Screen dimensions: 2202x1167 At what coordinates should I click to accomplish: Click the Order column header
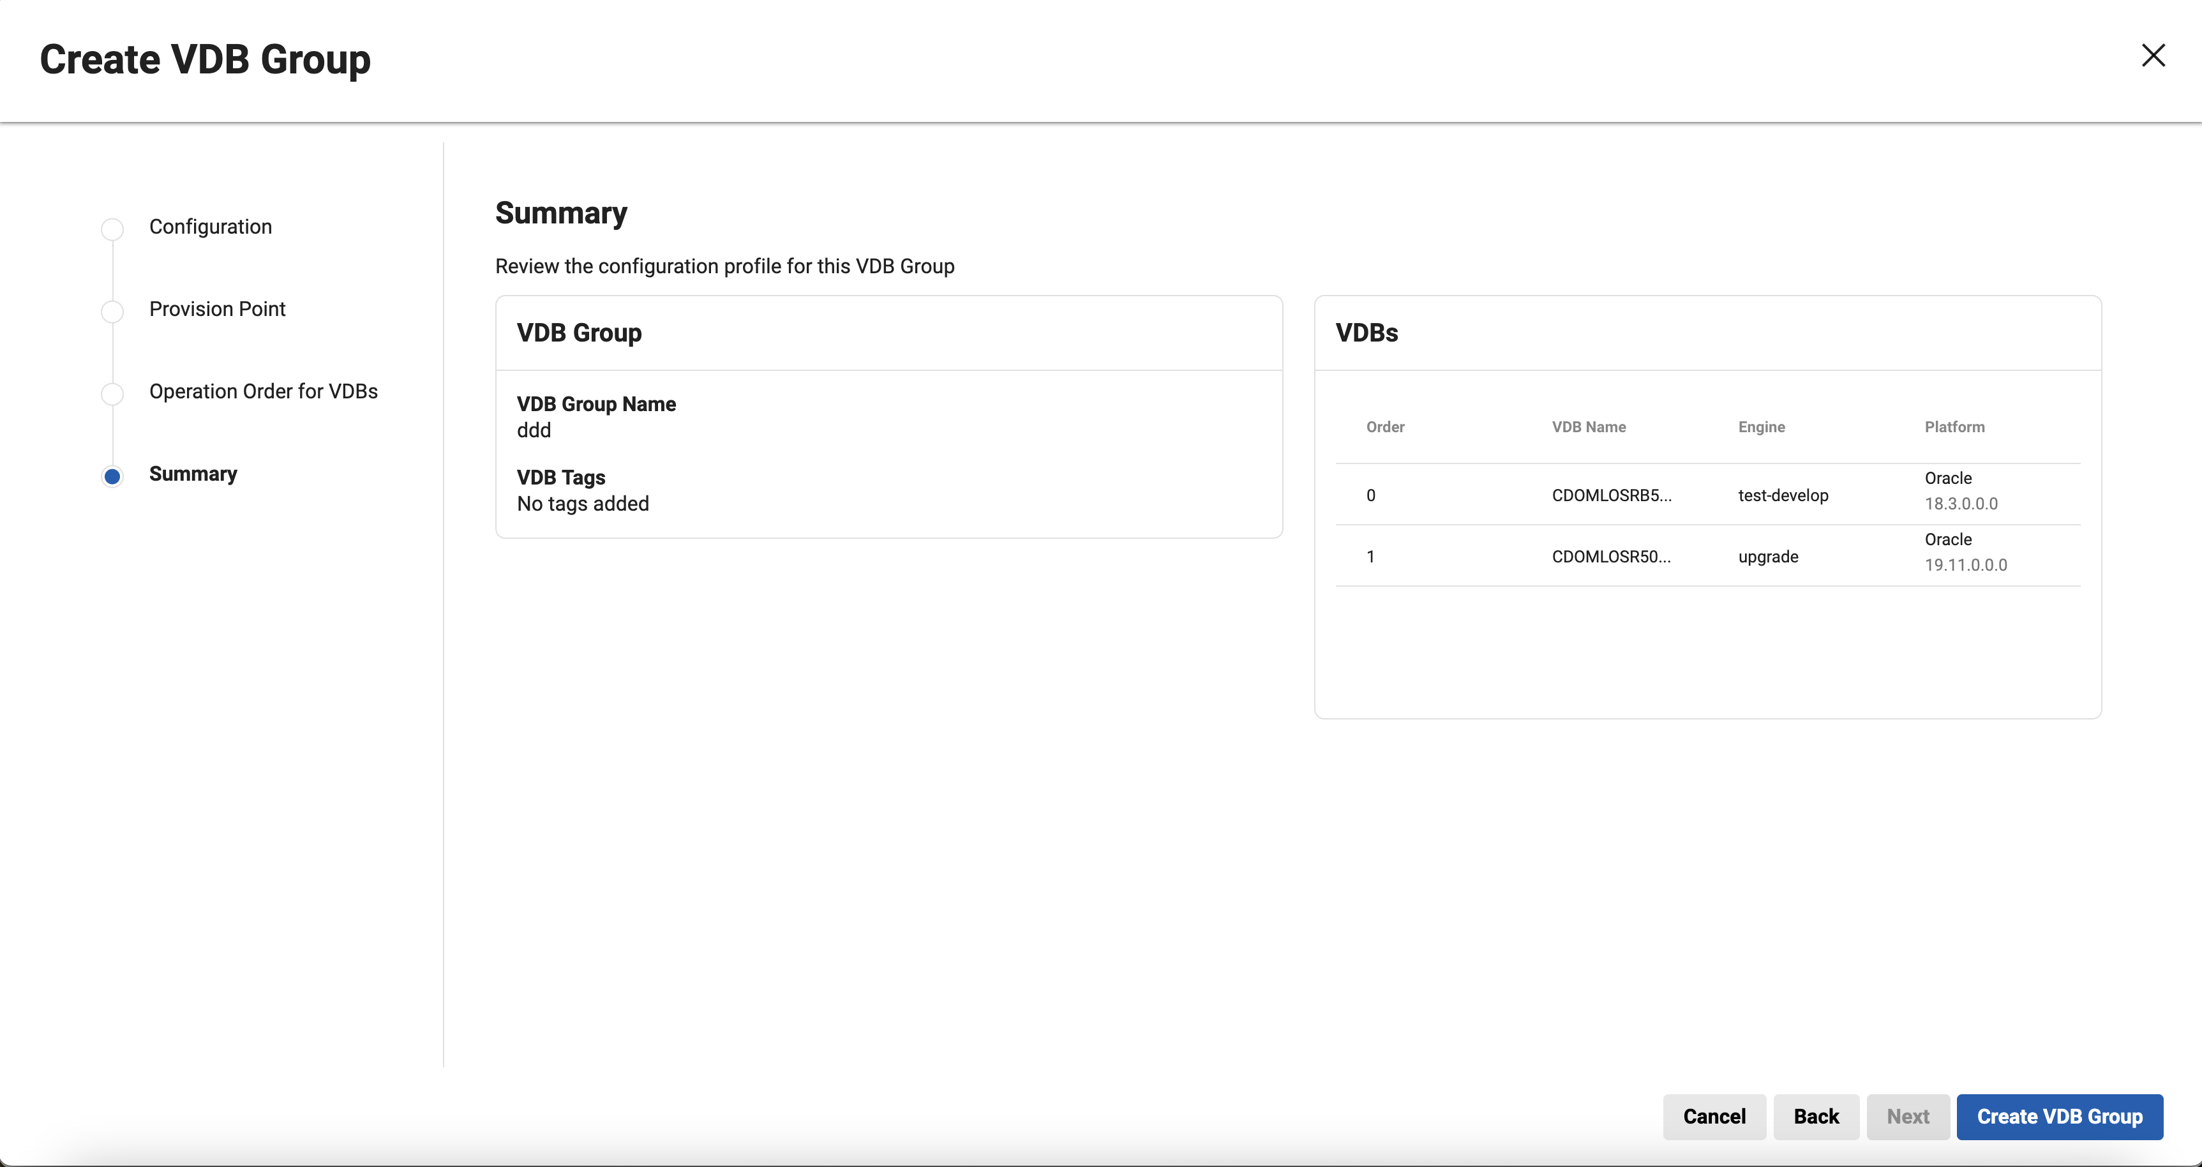coord(1385,426)
